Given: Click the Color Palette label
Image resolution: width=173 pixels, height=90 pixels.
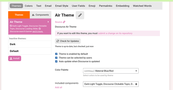Looking at the screenshot, I should click(x=62, y=70).
